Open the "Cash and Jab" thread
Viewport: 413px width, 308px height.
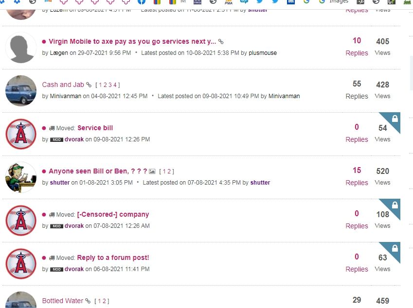pos(64,85)
